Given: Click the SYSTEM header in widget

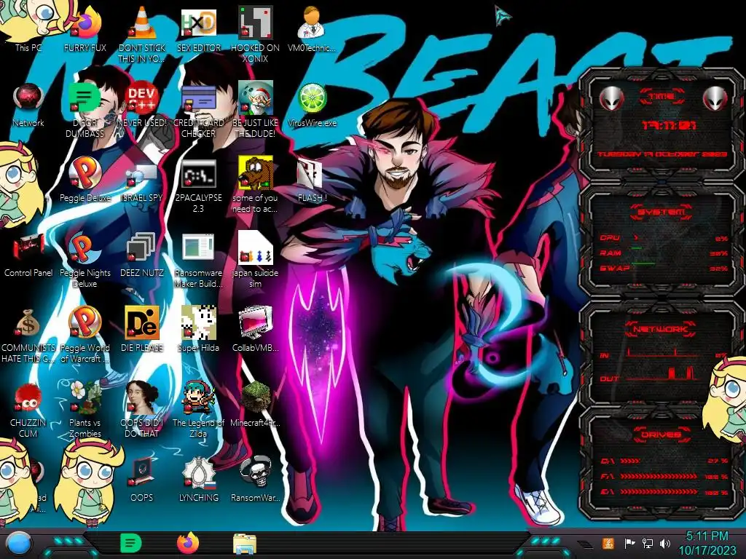Looking at the screenshot, I should tap(661, 213).
